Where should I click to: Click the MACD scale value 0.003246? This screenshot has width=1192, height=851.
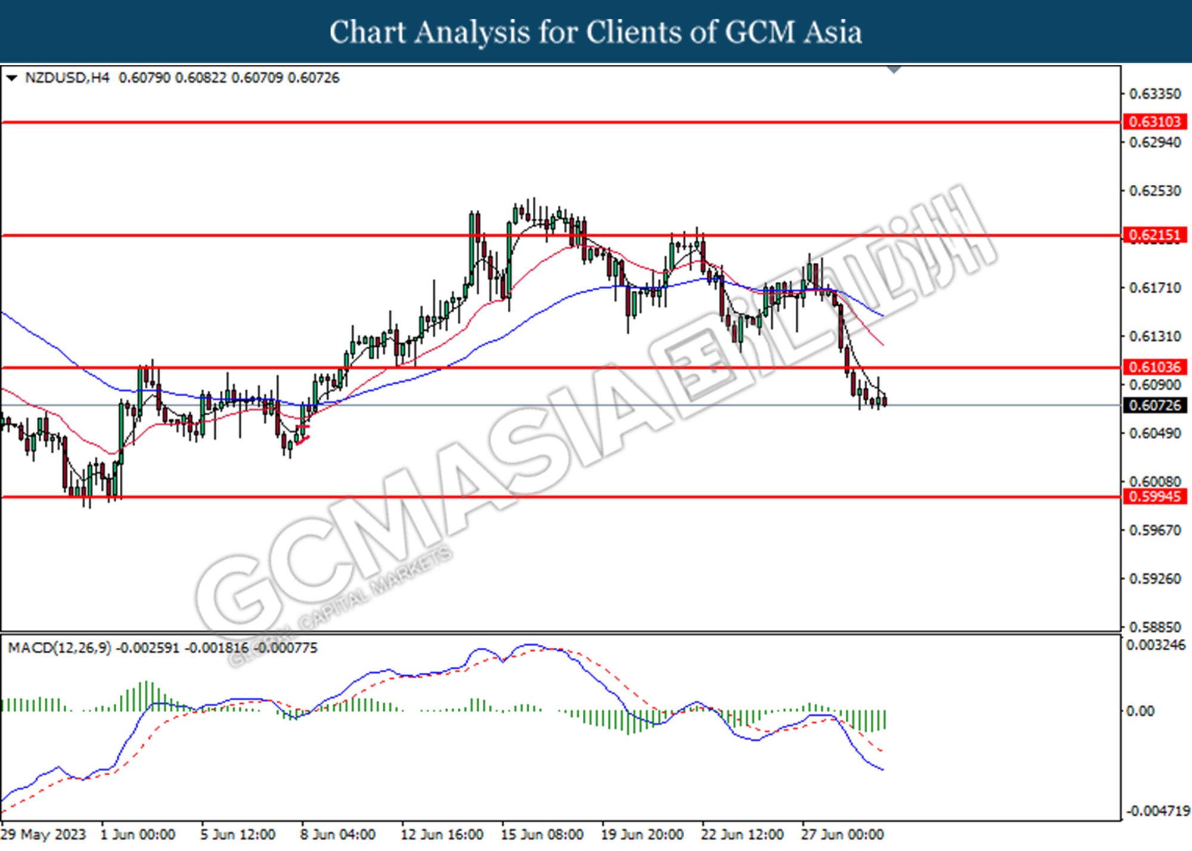click(x=1156, y=645)
